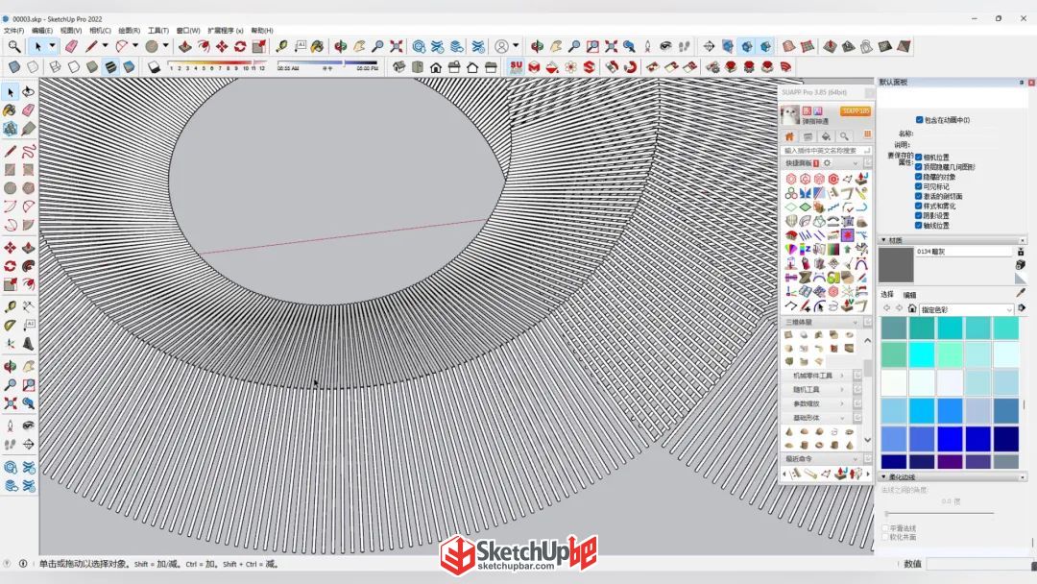Pick the Pencil line tool

pyautogui.click(x=90, y=46)
